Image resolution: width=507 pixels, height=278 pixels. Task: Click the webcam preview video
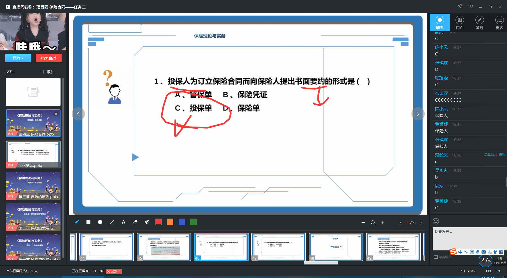pyautogui.click(x=33, y=32)
